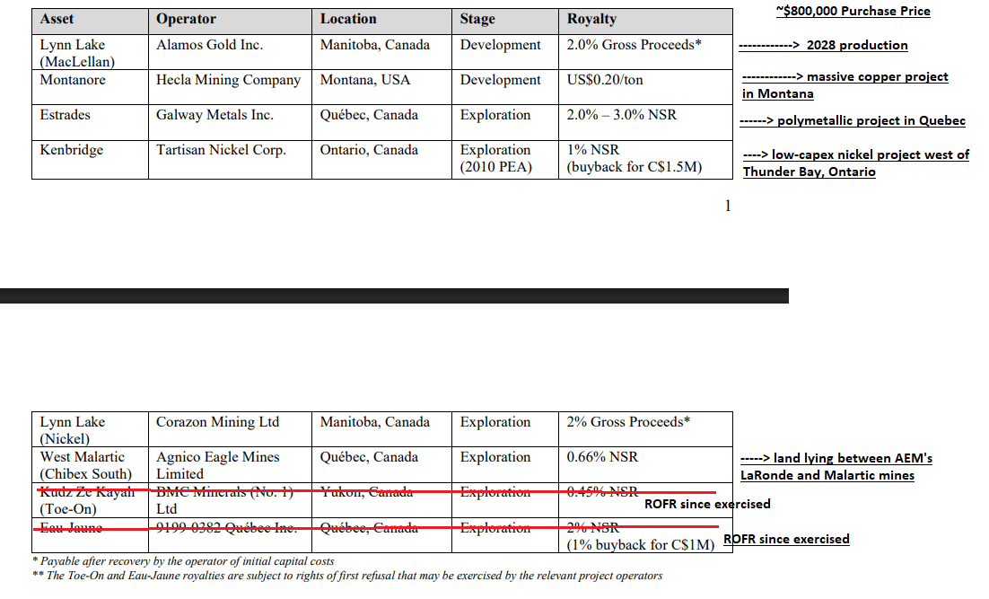Click the '~$800,000 Purchase Price' annotation

point(853,11)
